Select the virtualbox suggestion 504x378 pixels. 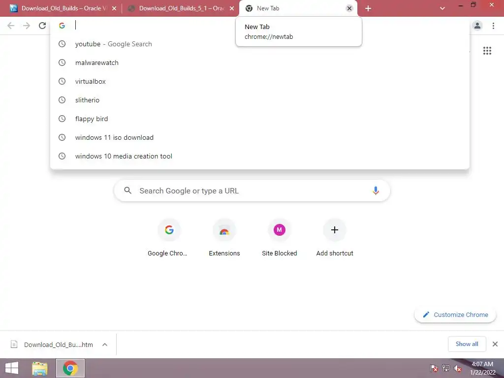[260, 81]
